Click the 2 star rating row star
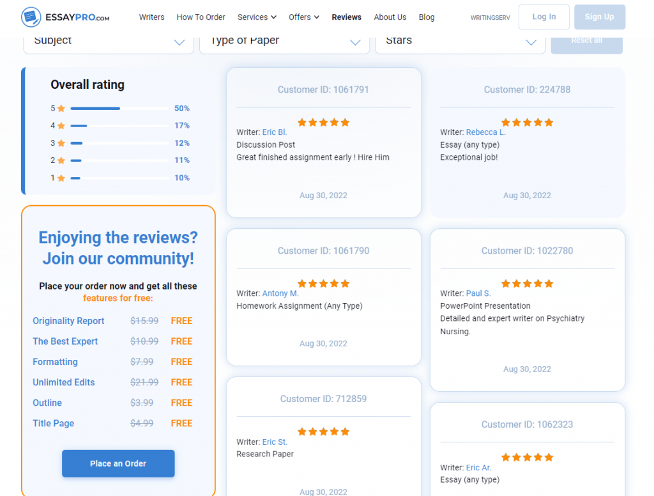 click(61, 160)
